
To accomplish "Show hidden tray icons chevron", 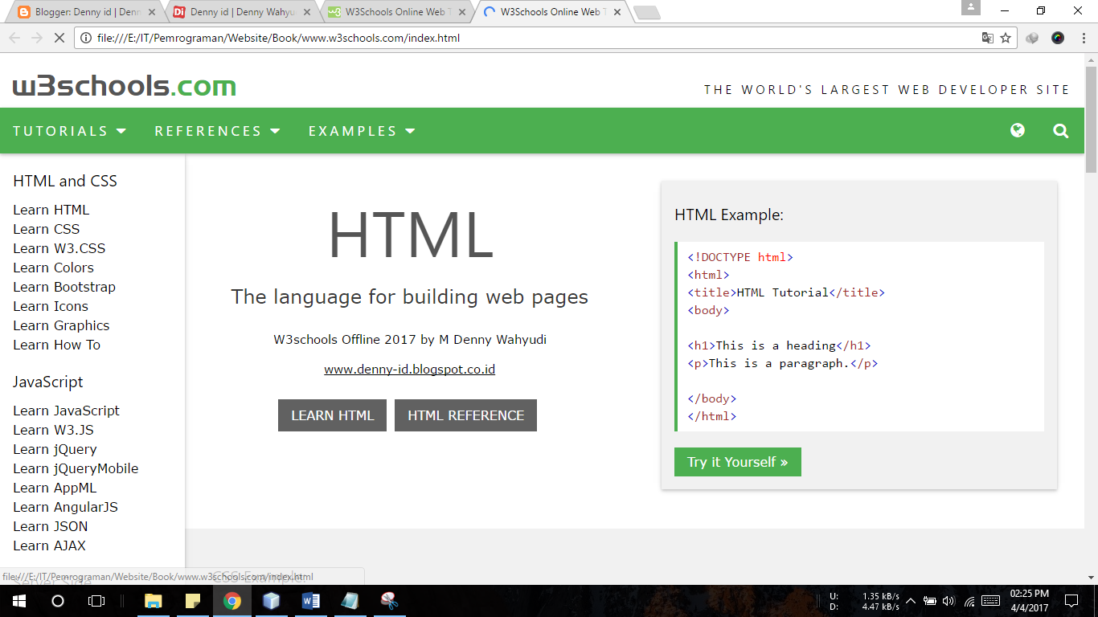I will 910,601.
